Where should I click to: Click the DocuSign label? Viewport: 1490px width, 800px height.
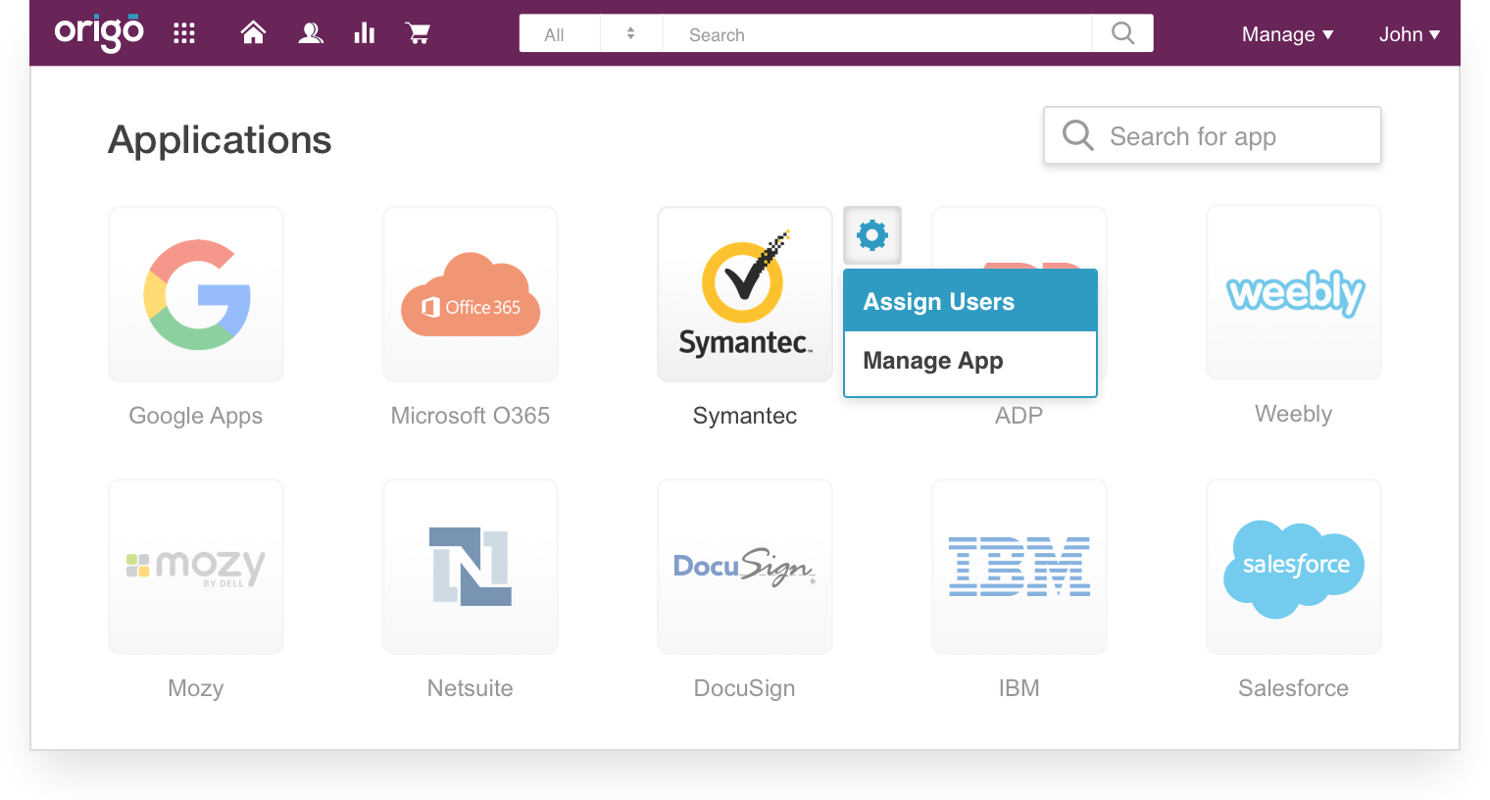(x=745, y=688)
